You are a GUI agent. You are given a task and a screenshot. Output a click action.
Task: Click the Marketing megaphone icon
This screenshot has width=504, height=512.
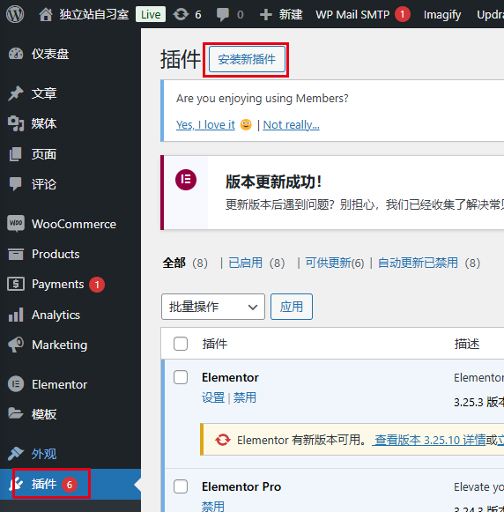[16, 345]
